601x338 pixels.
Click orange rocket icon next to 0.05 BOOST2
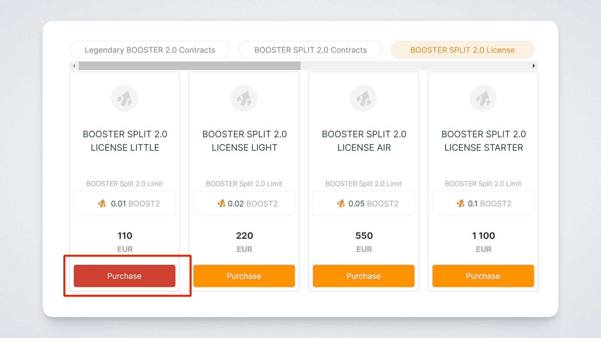[x=341, y=204]
